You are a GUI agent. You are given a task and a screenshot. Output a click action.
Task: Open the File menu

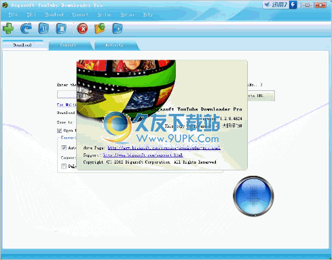(x=13, y=15)
